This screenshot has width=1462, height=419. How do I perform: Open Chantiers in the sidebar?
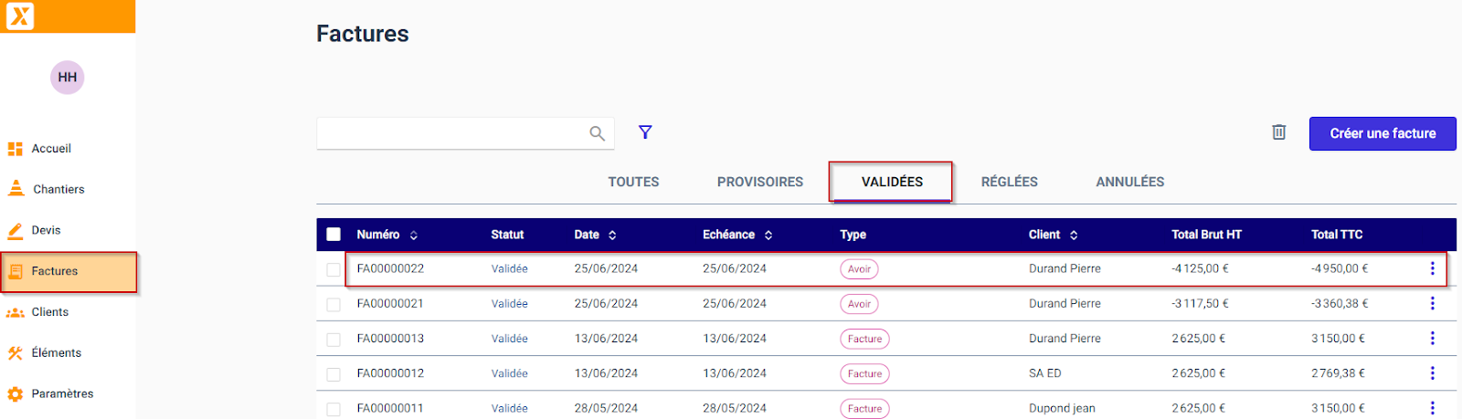(58, 189)
